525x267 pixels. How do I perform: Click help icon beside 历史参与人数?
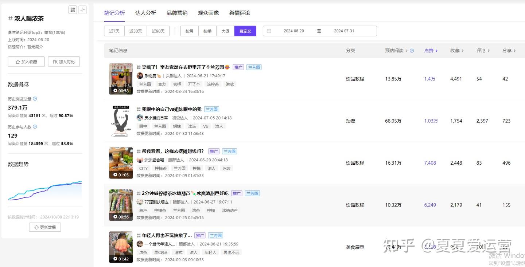(x=35, y=127)
